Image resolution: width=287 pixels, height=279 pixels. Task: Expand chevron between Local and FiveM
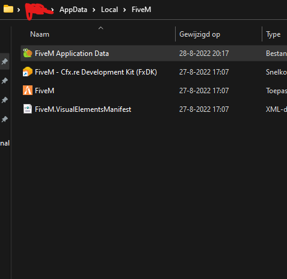tap(125, 10)
